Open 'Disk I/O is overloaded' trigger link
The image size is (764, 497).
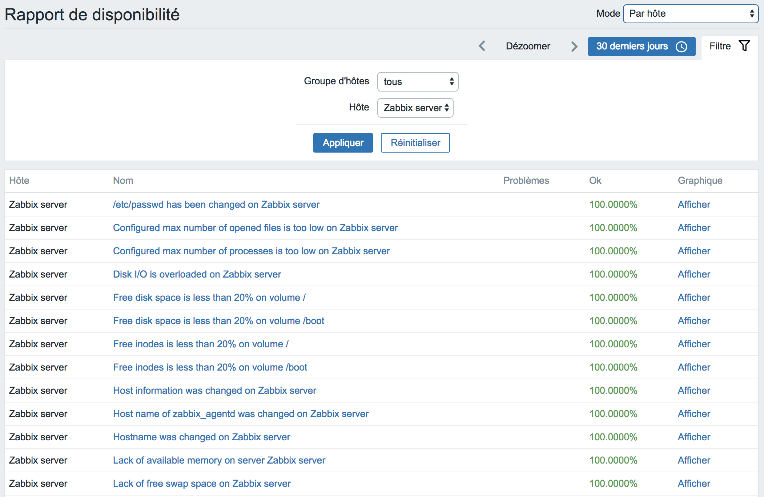click(x=197, y=274)
